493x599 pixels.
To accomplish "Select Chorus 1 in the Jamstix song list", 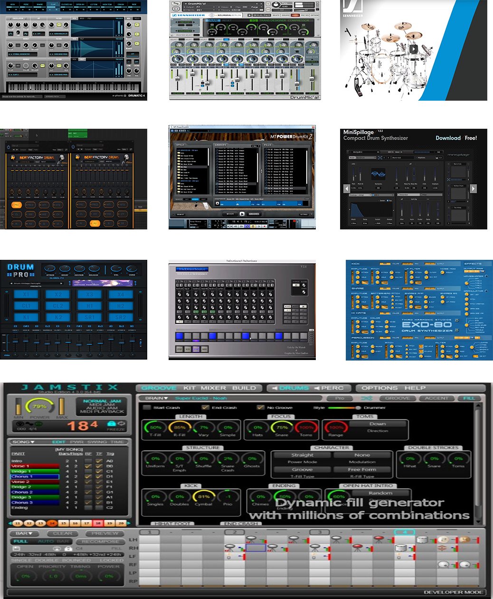I will 22,476.
